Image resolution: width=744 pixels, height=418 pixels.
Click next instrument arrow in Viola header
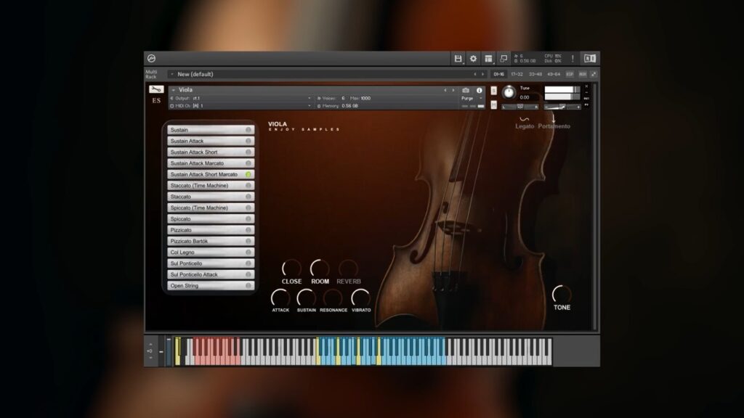click(x=453, y=90)
